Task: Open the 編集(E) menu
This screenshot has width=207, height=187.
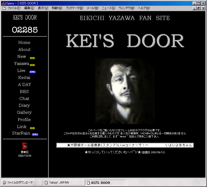Action: click(x=29, y=8)
